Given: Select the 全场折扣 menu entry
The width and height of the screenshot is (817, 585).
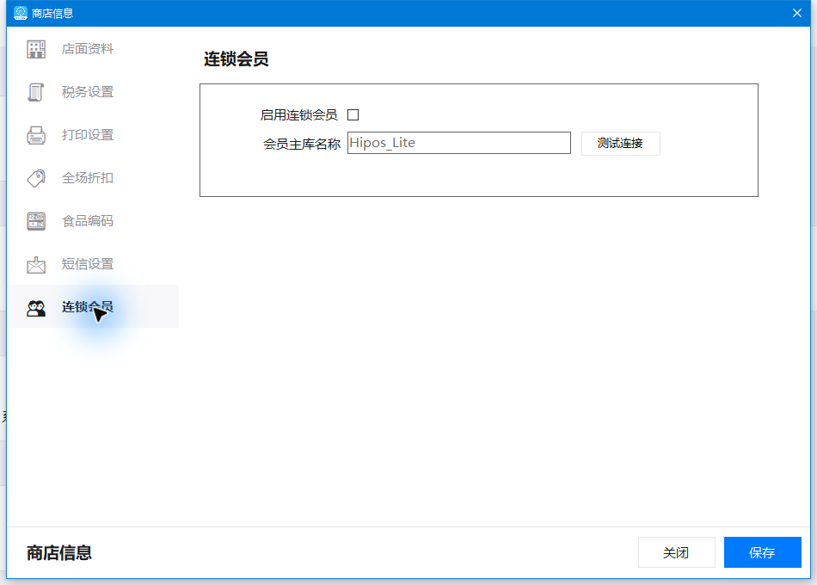Looking at the screenshot, I should [x=93, y=178].
